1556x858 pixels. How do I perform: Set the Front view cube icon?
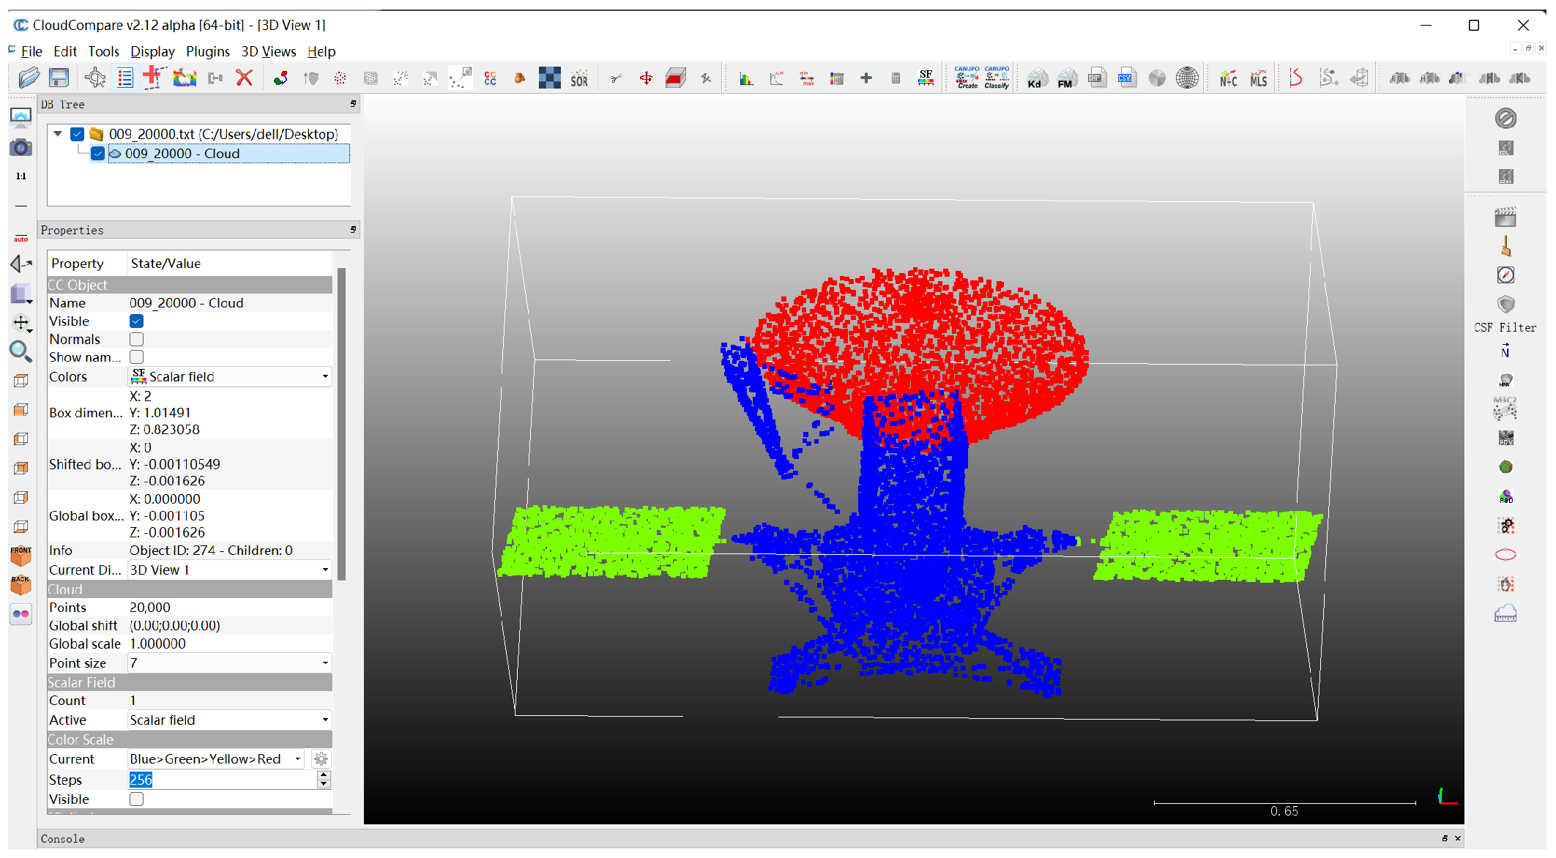(x=21, y=556)
